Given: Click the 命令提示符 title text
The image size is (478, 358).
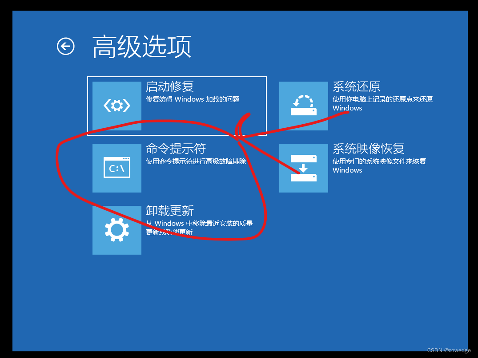Looking at the screenshot, I should 176,149.
